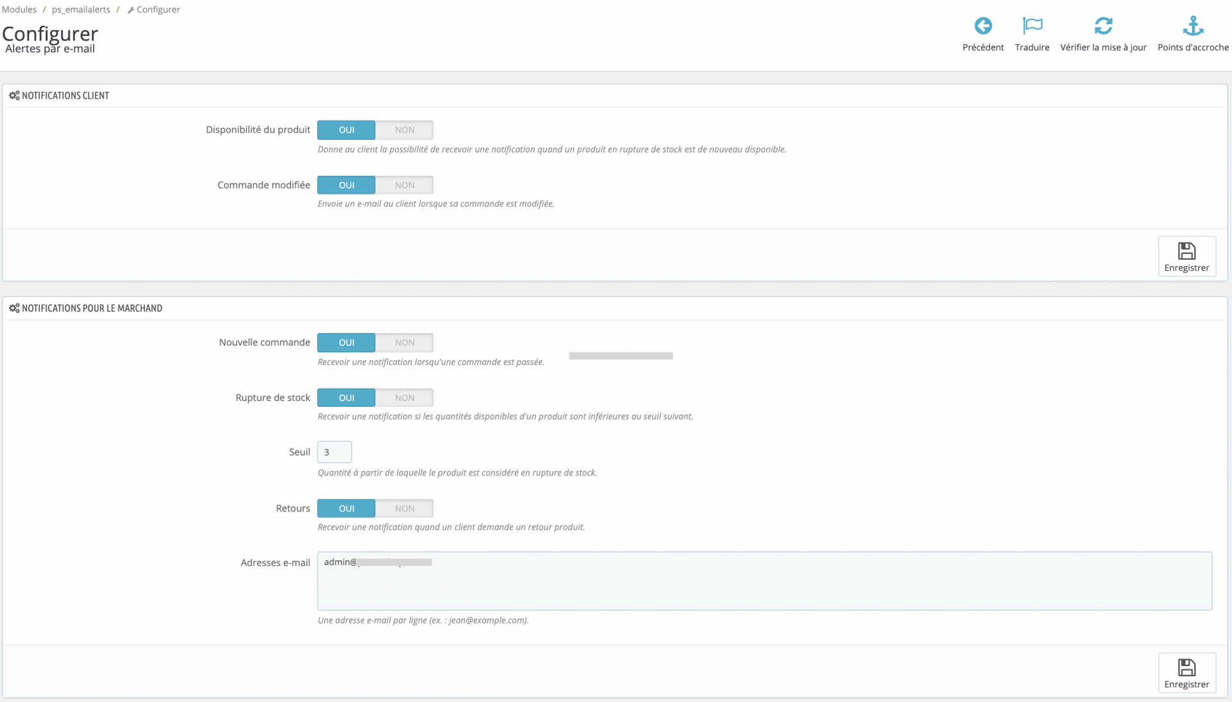Set Nouvelle commande to OUI
Image resolution: width=1232 pixels, height=702 pixels.
346,343
